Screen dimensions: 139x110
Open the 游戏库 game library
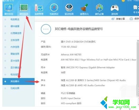tap(115, 10)
